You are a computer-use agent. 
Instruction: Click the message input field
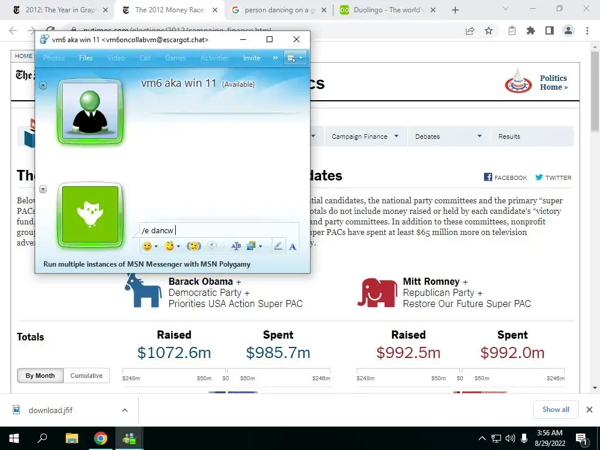pos(219,230)
